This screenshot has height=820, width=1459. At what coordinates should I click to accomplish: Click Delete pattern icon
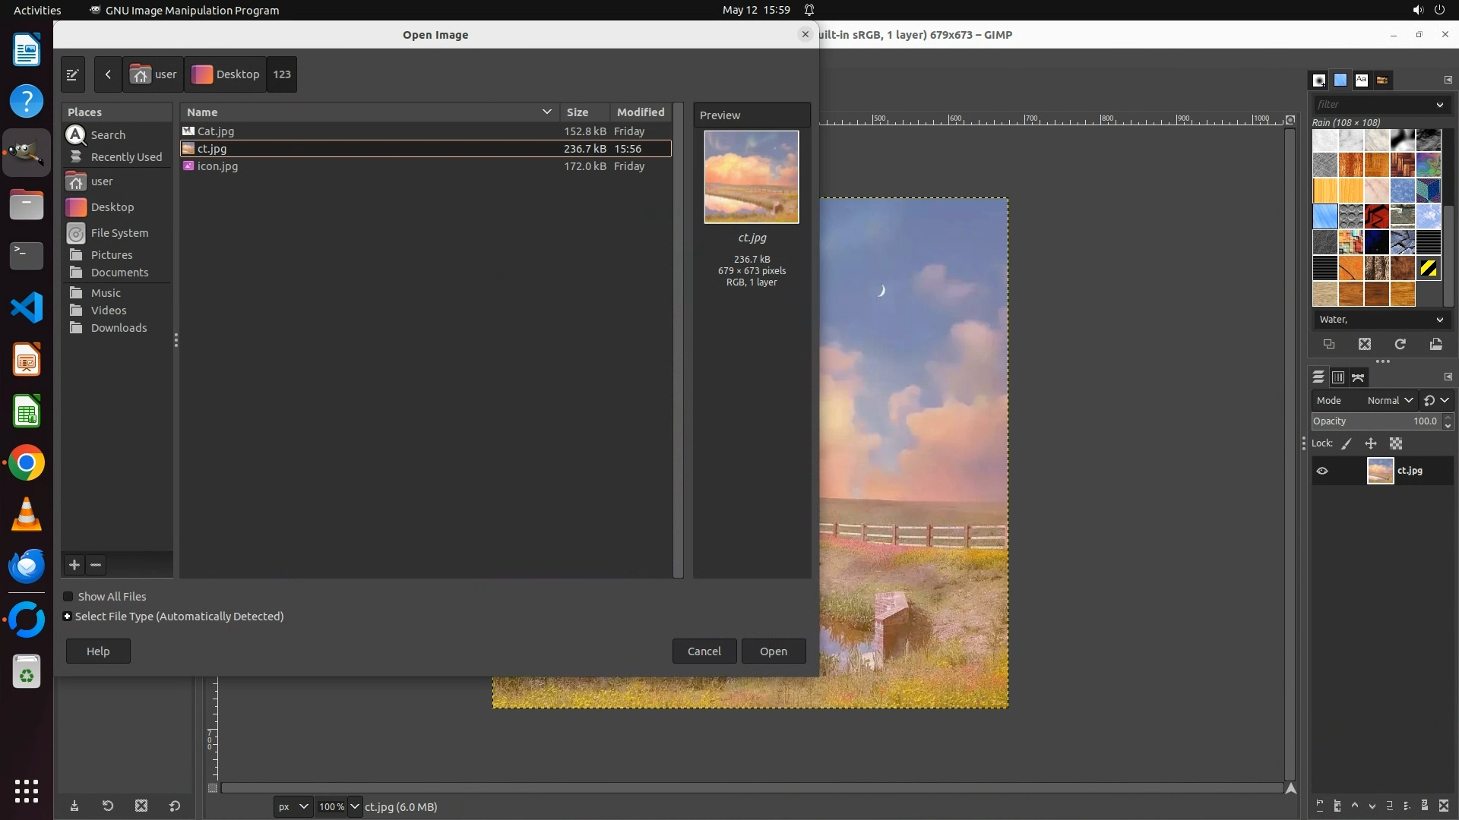tap(1365, 344)
